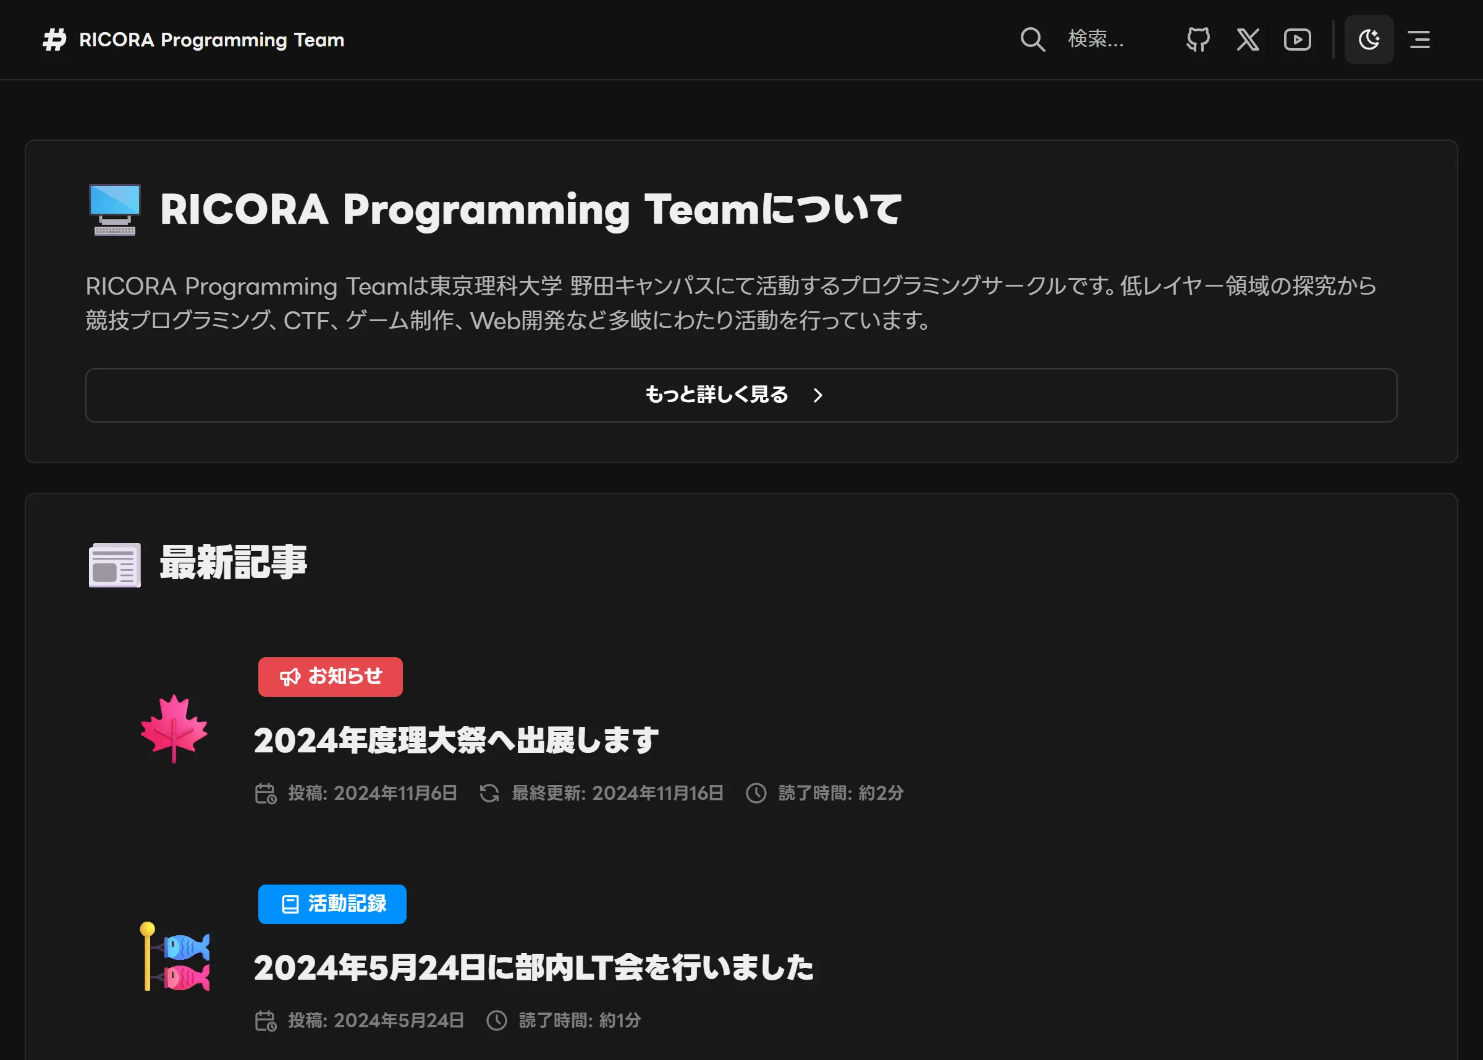Open the hamburger navigation menu
Image resolution: width=1483 pixels, height=1060 pixels.
[x=1419, y=40]
